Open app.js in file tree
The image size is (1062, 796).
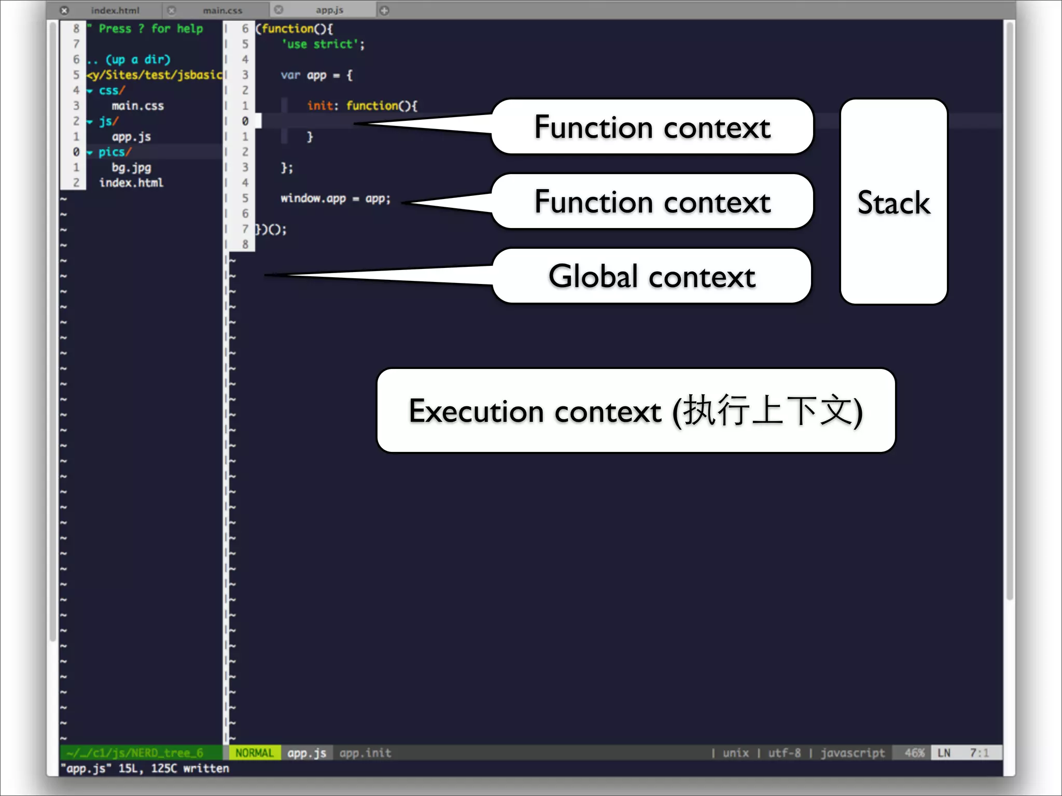tap(131, 137)
